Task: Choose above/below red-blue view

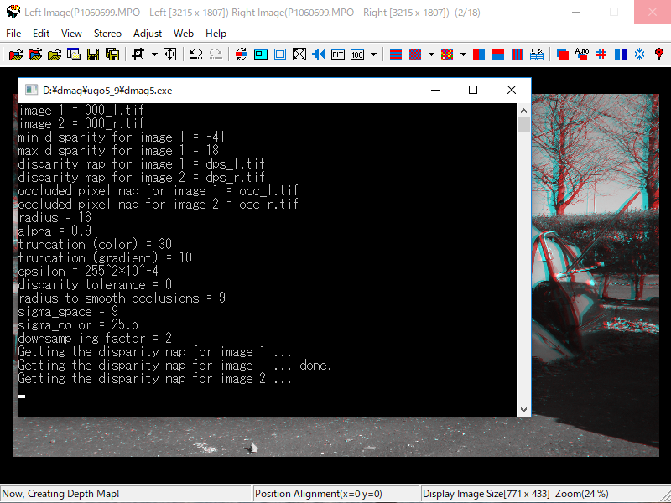Action: tap(498, 54)
